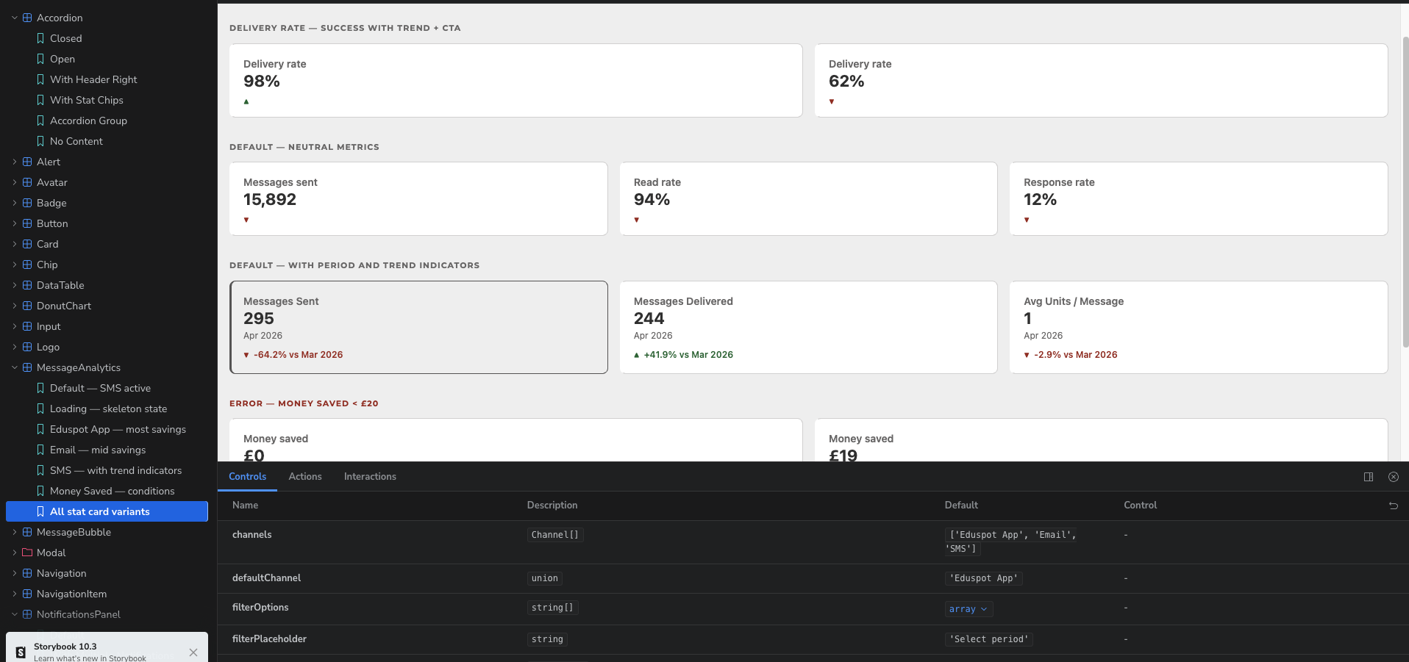Click the Input component icon
The height and width of the screenshot is (662, 1409).
point(27,326)
